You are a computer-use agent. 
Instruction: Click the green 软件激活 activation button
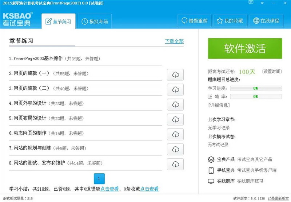245,48
